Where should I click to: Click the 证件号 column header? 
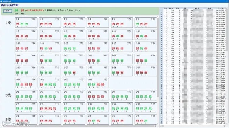click(x=197, y=8)
